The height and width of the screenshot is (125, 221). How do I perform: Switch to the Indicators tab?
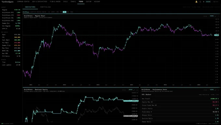pos(30,7)
